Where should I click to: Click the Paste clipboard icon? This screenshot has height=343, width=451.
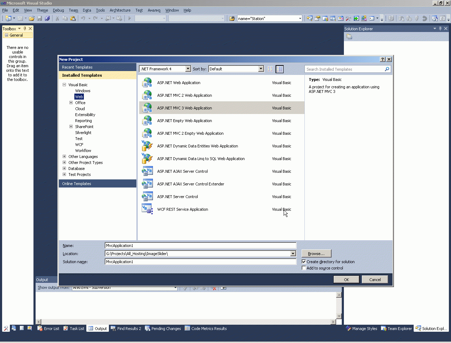(73, 18)
